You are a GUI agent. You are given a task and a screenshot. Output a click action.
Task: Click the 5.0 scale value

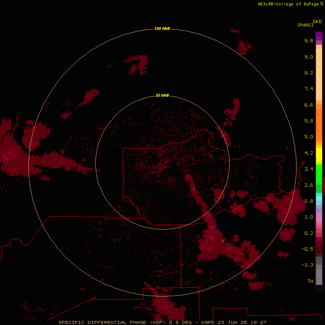coord(309,137)
